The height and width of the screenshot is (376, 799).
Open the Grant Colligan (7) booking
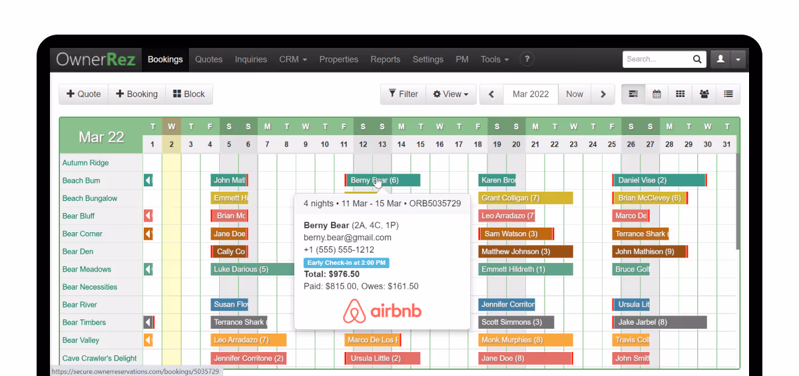coord(525,198)
